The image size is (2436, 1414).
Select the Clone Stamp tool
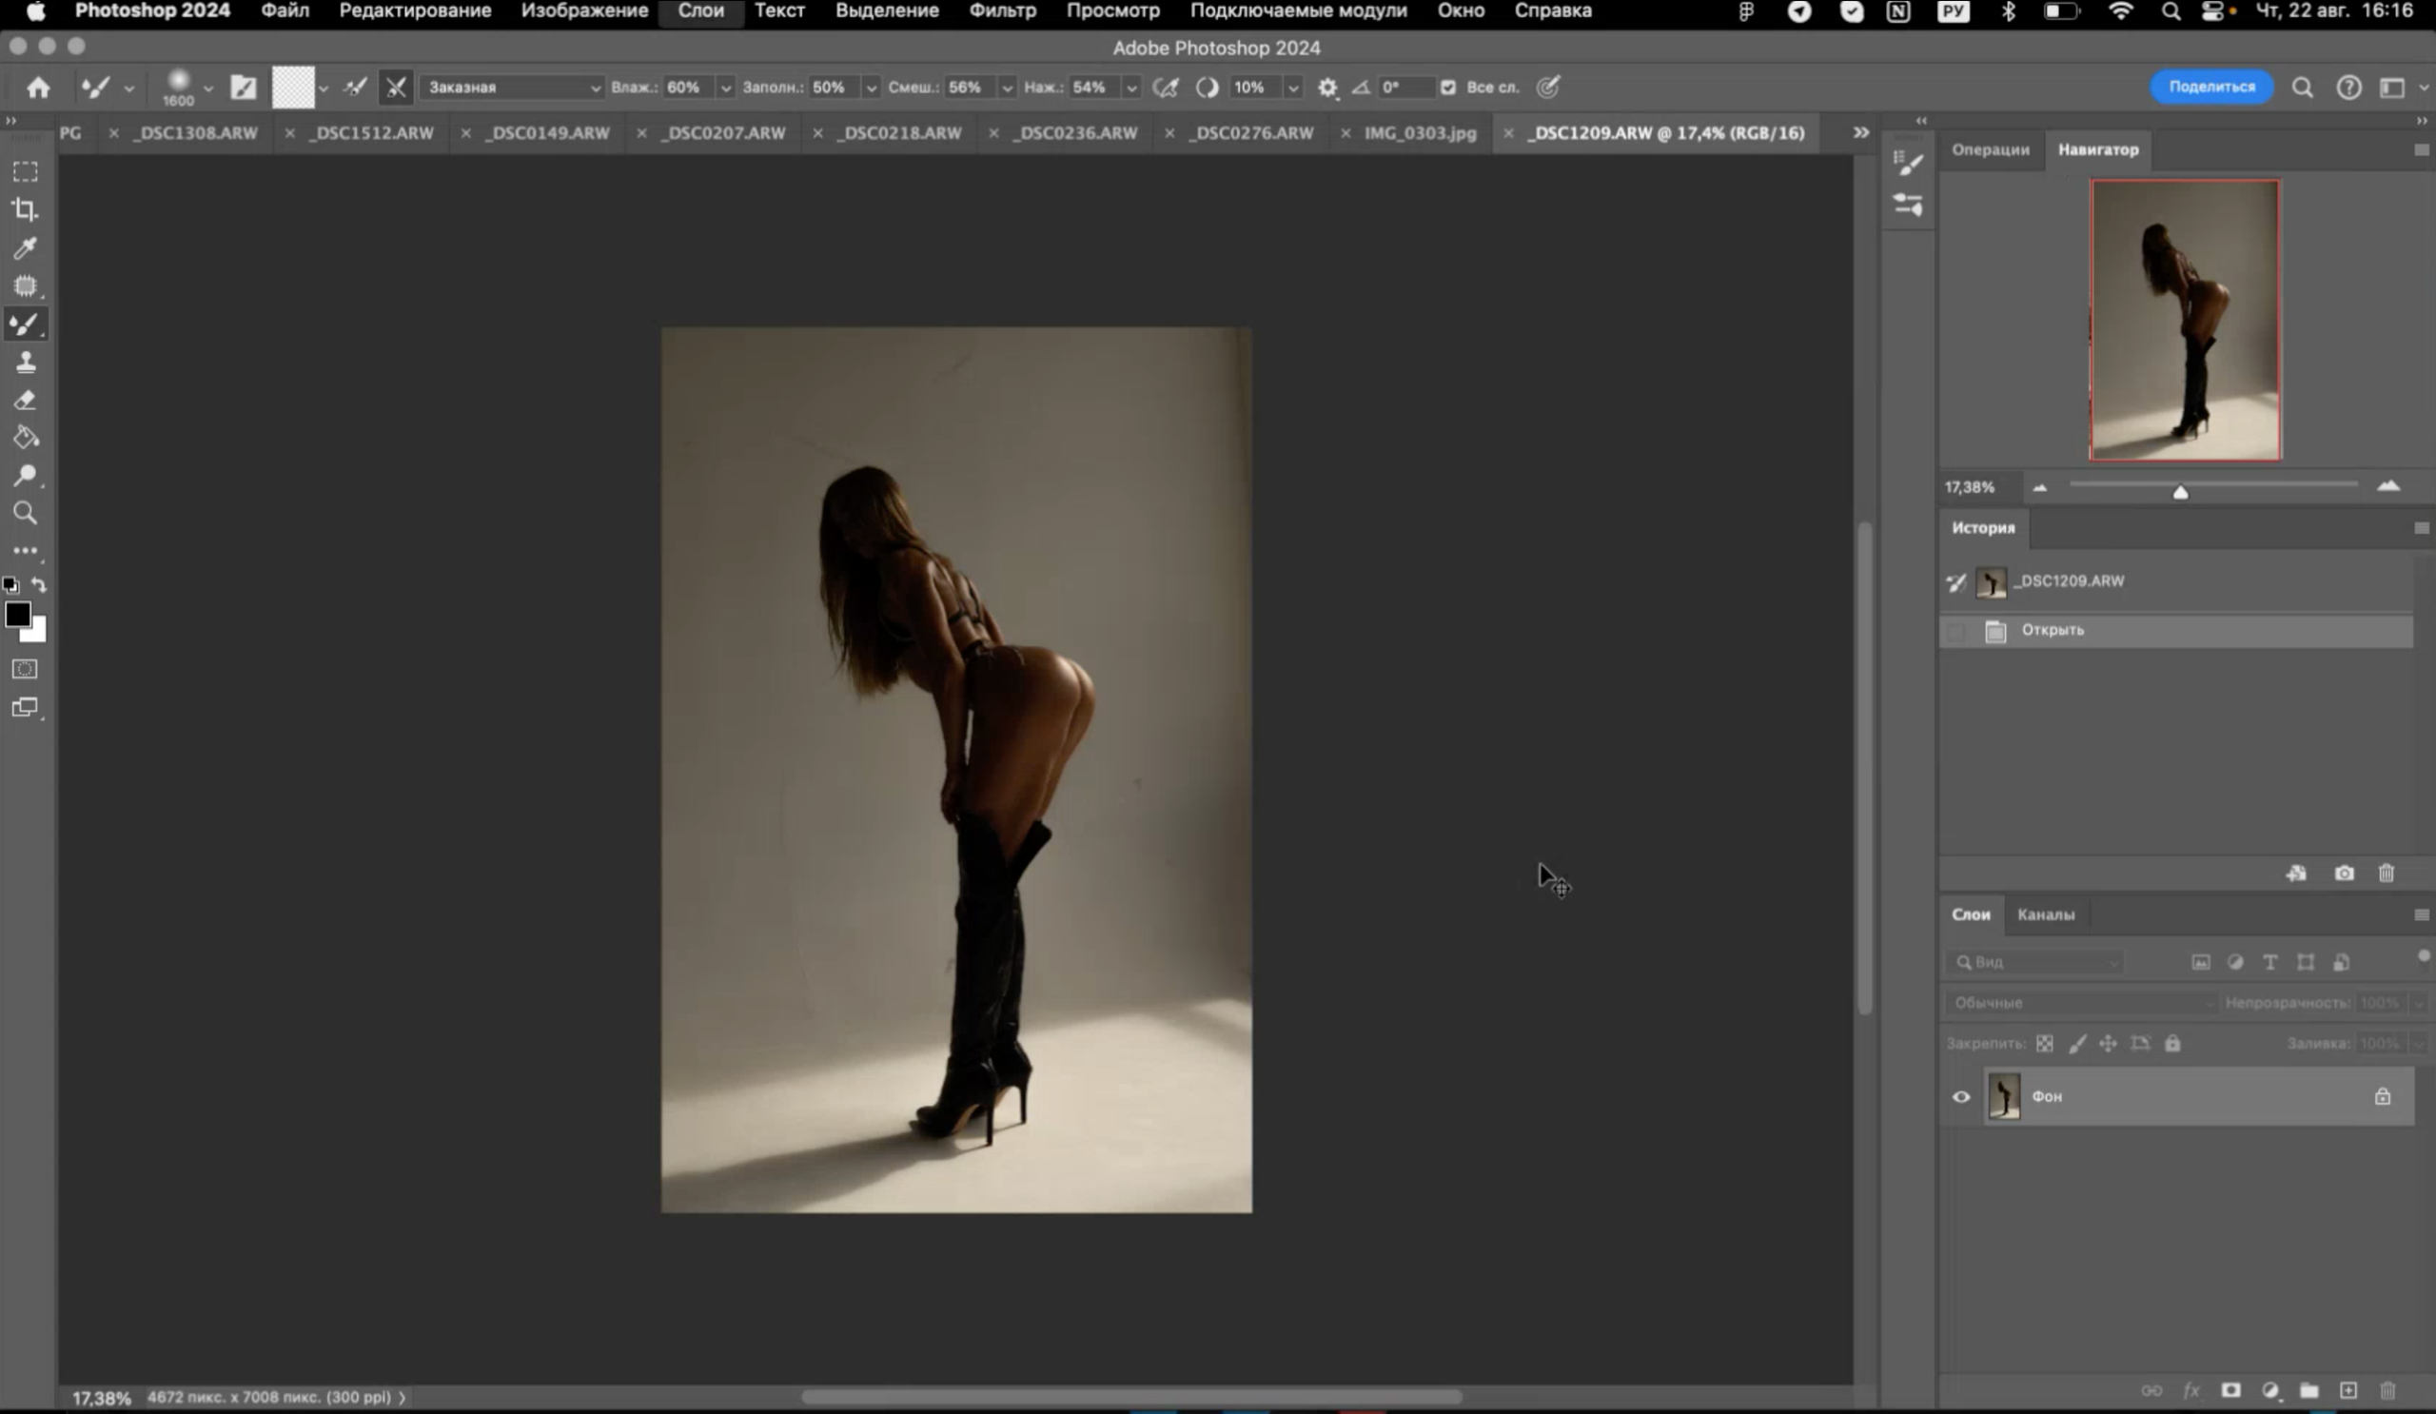[x=25, y=363]
